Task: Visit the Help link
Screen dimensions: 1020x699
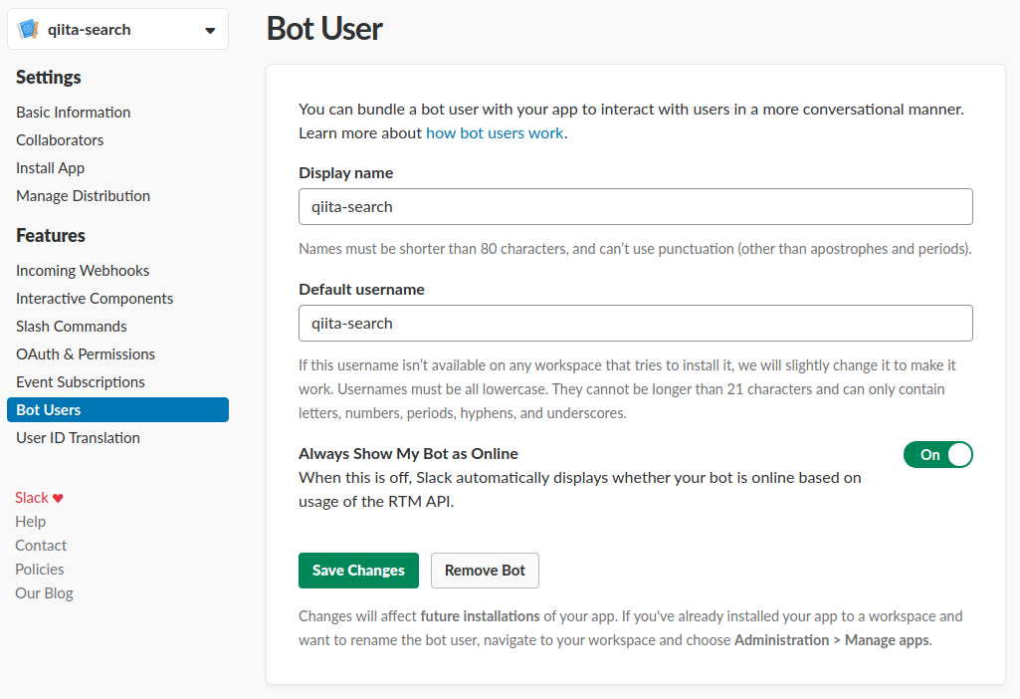Action: (31, 522)
